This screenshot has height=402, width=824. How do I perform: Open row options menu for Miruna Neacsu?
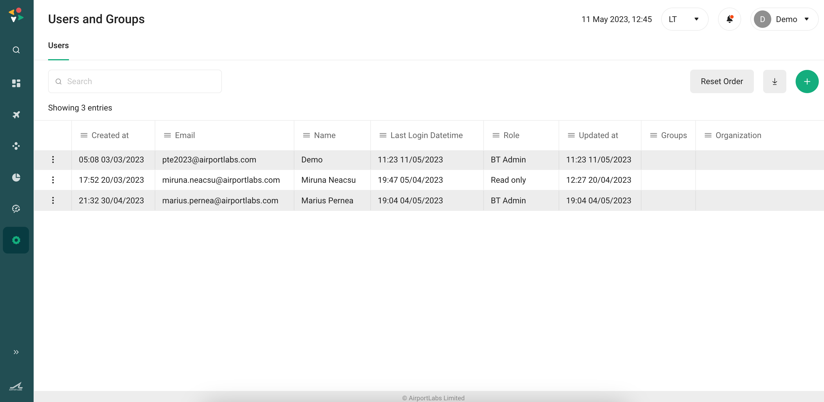pos(53,180)
